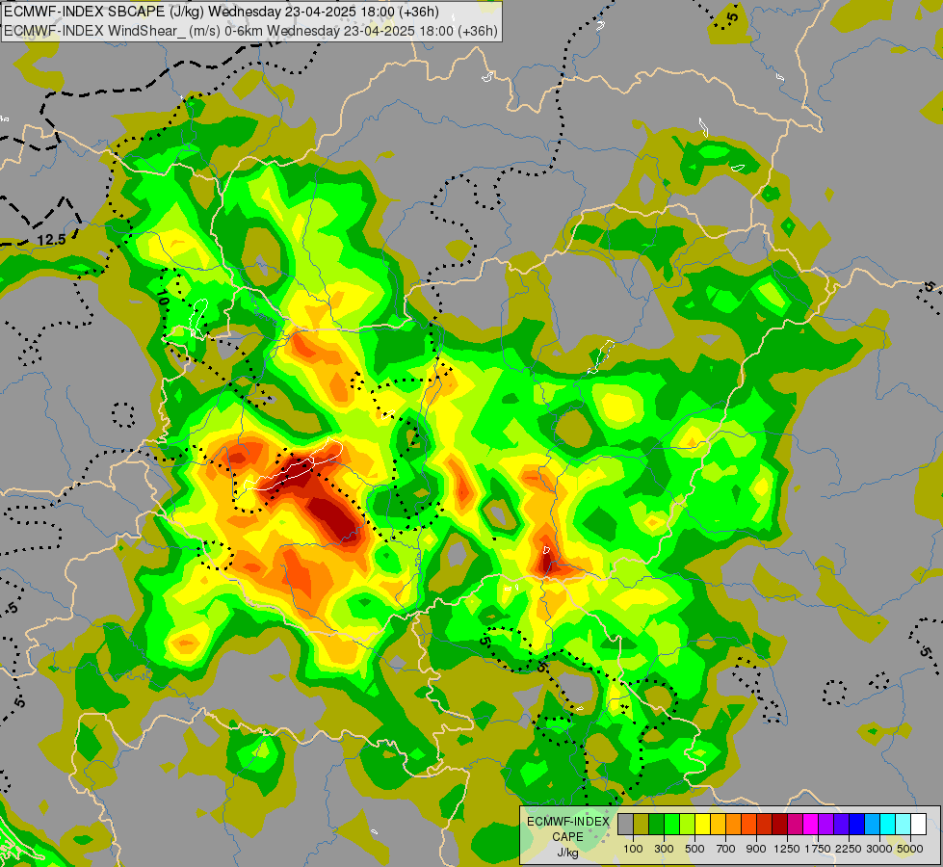Click the legend value 100

coord(633,849)
